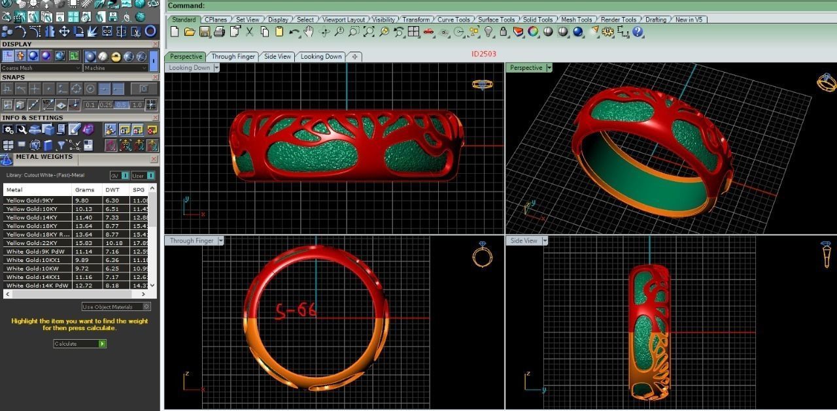Click the move cross-arrows tool icon
Viewport: 837px width, 411px height.
(64, 31)
